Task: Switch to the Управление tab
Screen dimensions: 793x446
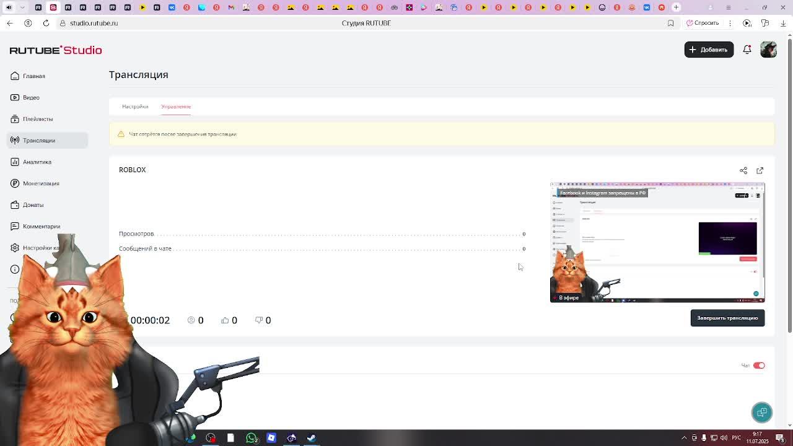Action: click(x=176, y=107)
